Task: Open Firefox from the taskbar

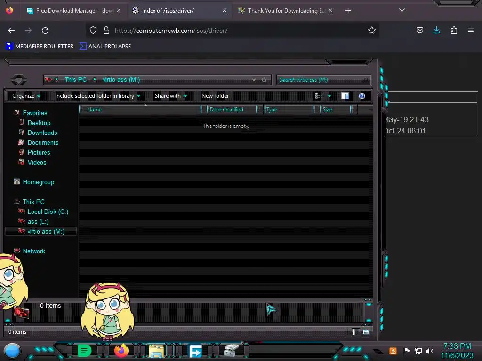Action: click(x=121, y=351)
